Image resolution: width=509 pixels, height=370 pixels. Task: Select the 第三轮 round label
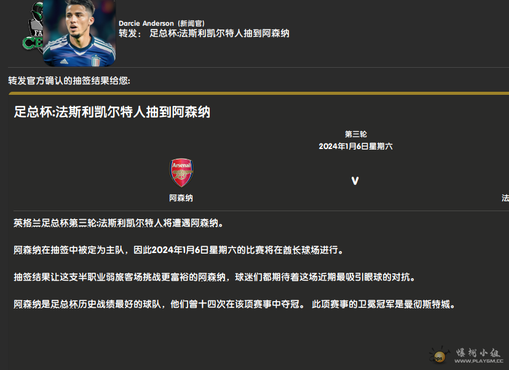355,134
